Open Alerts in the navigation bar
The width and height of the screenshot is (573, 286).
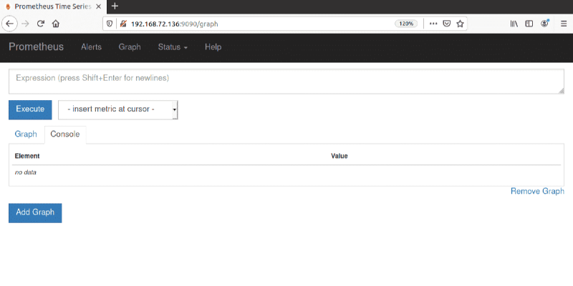point(91,47)
